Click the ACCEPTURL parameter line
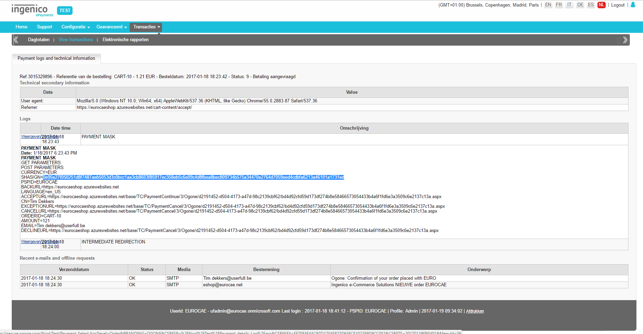Viewport: 643px width, 334px height. [231, 197]
